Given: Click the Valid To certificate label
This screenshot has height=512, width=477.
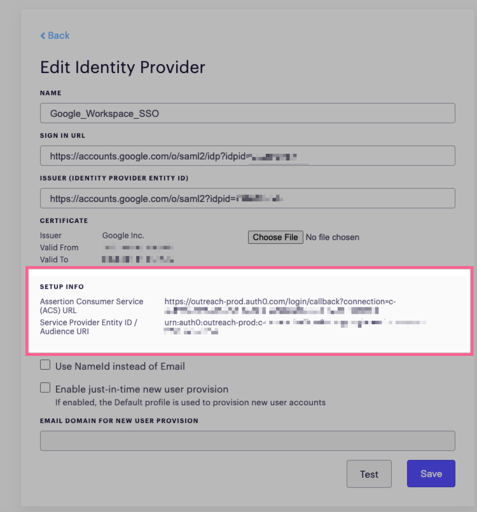Looking at the screenshot, I should coord(54,260).
